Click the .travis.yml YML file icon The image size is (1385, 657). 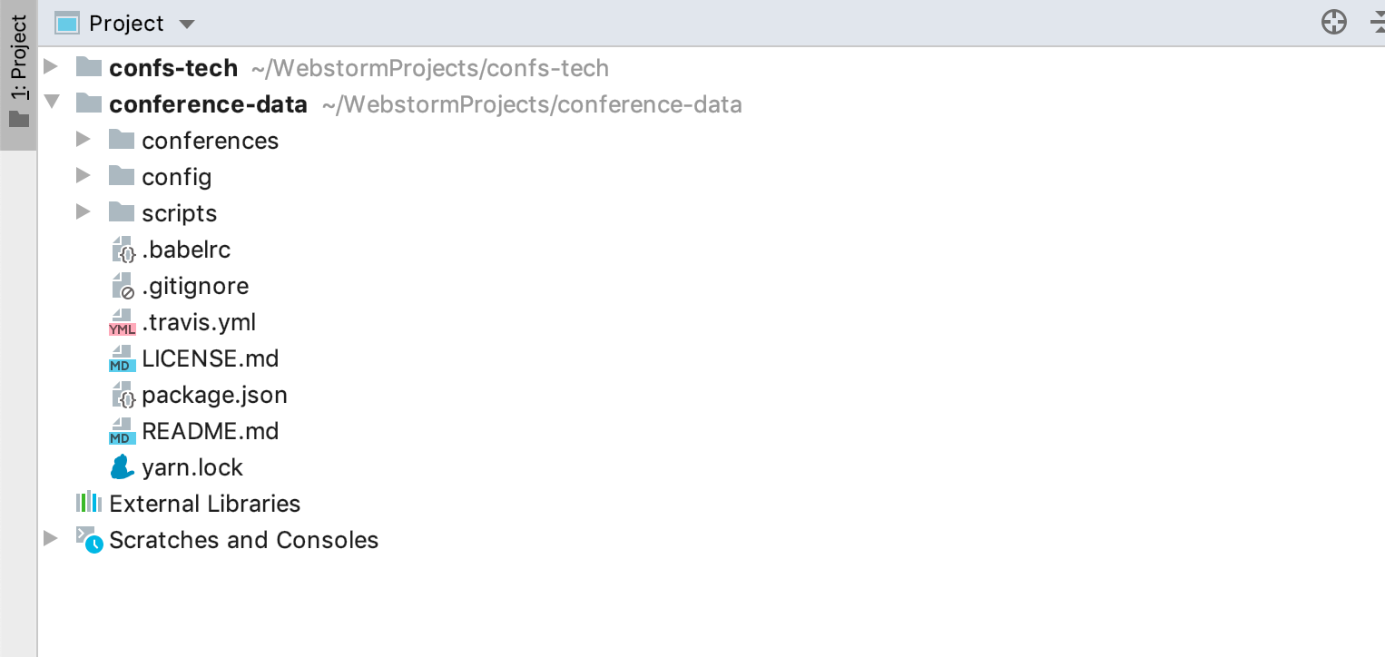click(122, 323)
